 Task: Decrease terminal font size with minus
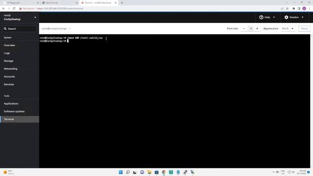pyautogui.click(x=244, y=28)
